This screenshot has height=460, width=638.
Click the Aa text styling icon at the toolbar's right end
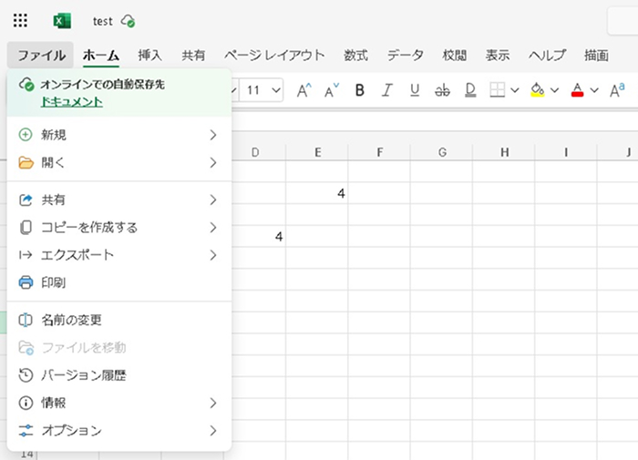click(617, 90)
